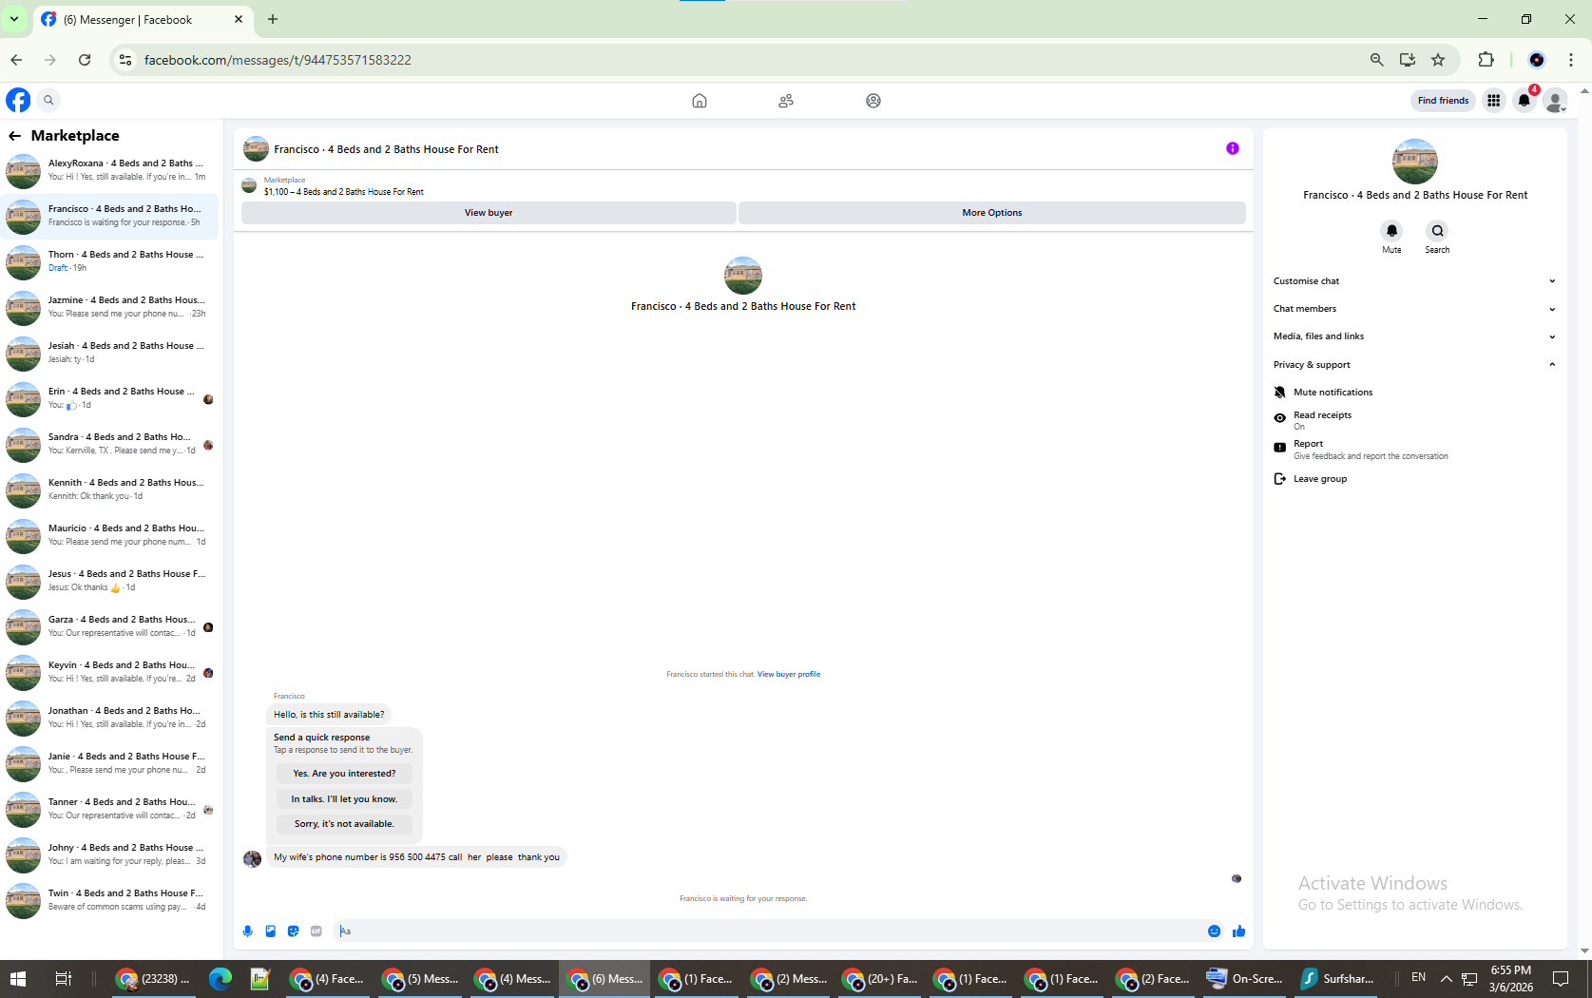The image size is (1592, 998).
Task: Open the Facebook menu grid icon
Action: [1494, 100]
